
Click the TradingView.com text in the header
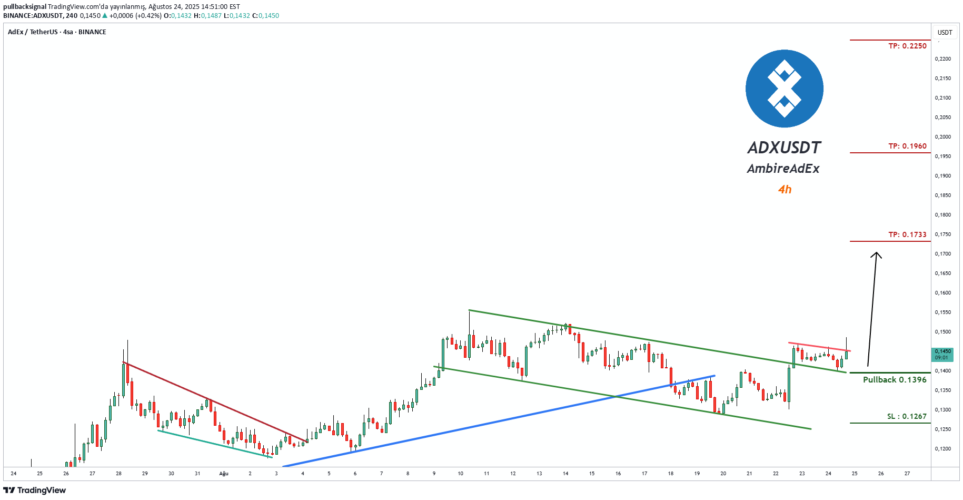tap(74, 7)
